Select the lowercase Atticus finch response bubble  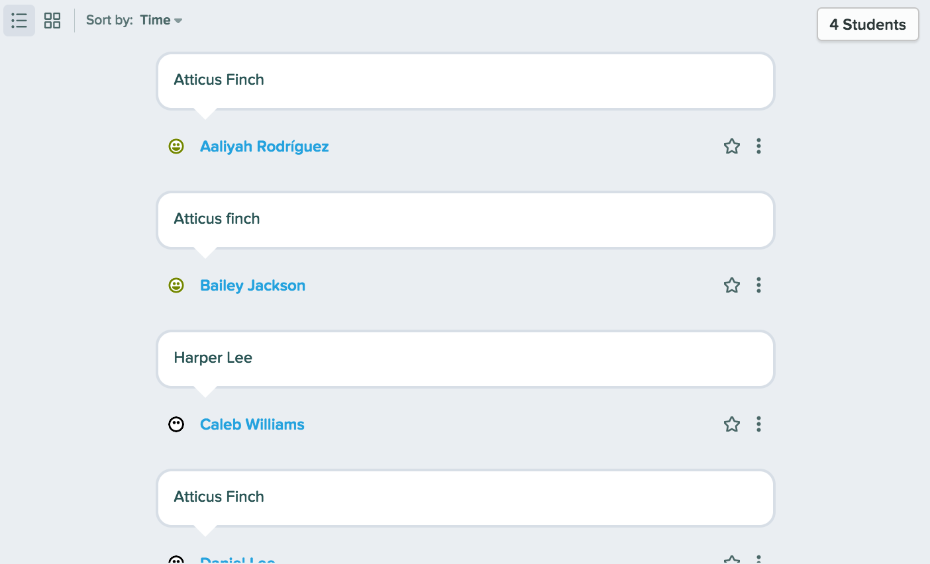click(x=466, y=220)
